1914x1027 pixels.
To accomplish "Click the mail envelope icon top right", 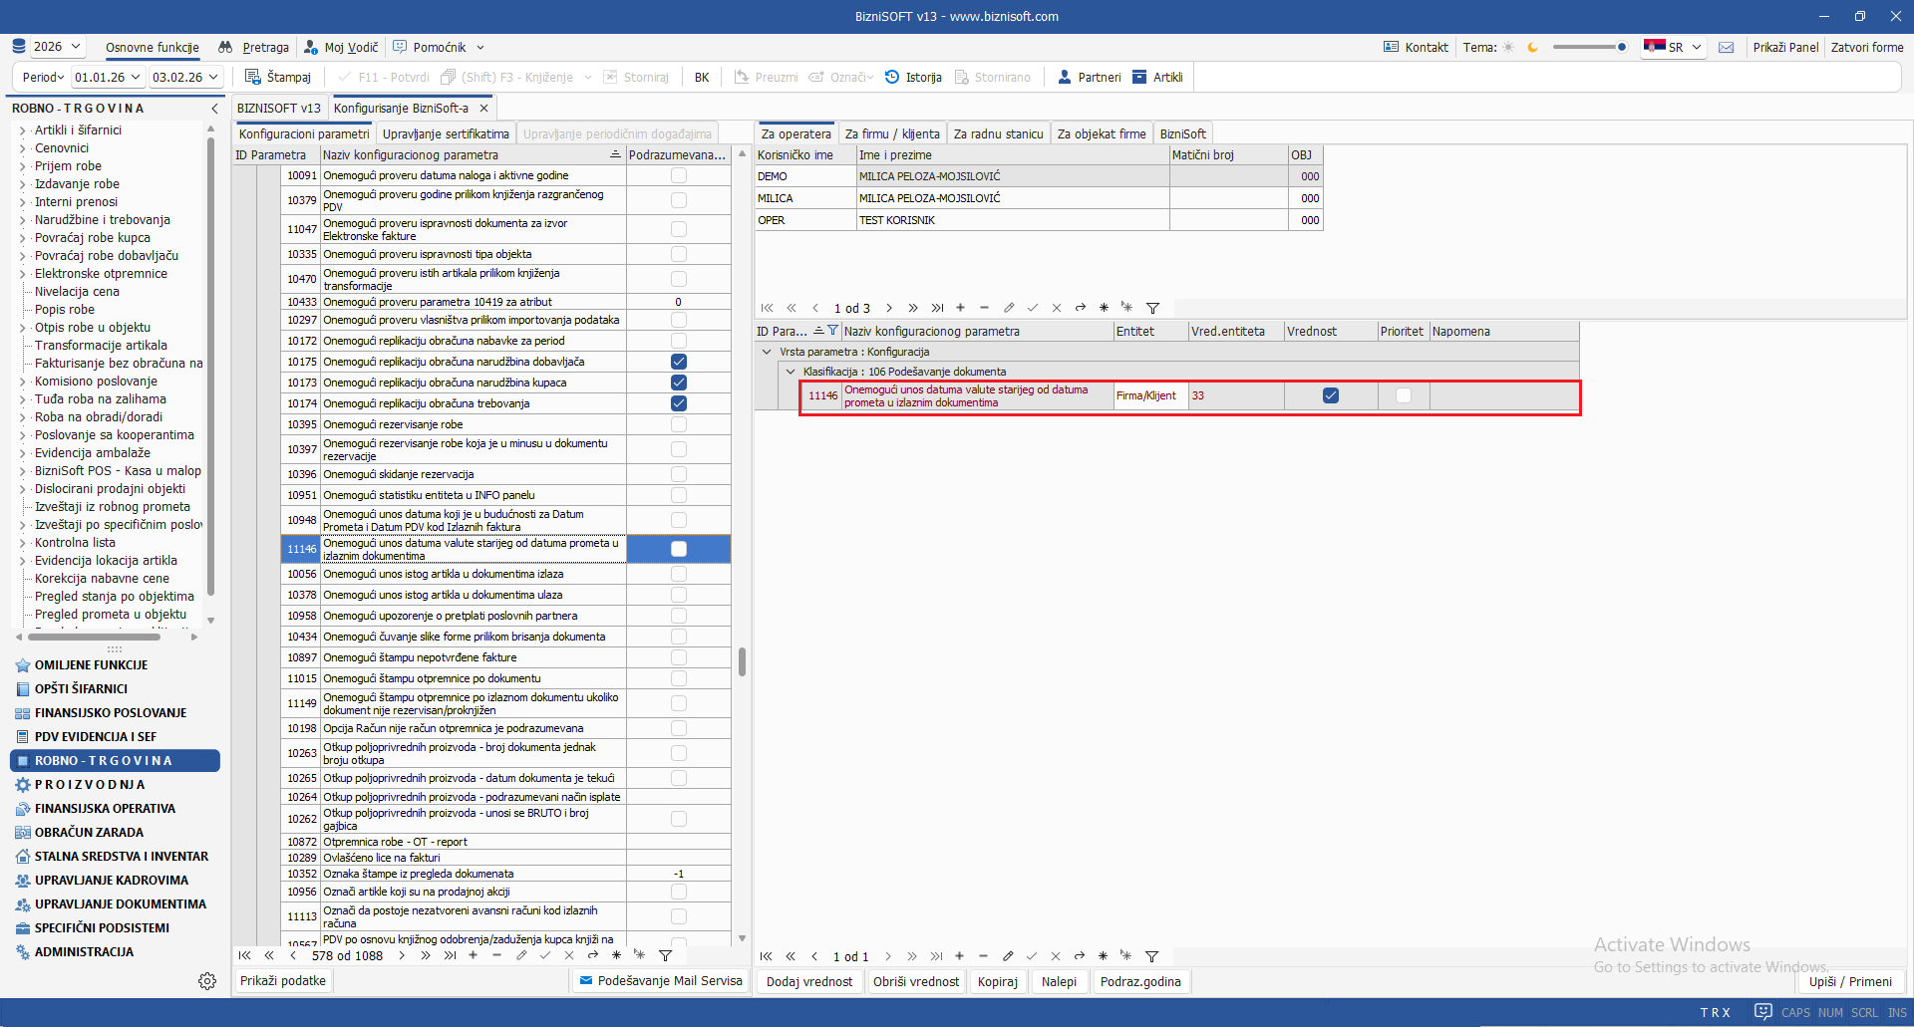I will coord(1727,47).
